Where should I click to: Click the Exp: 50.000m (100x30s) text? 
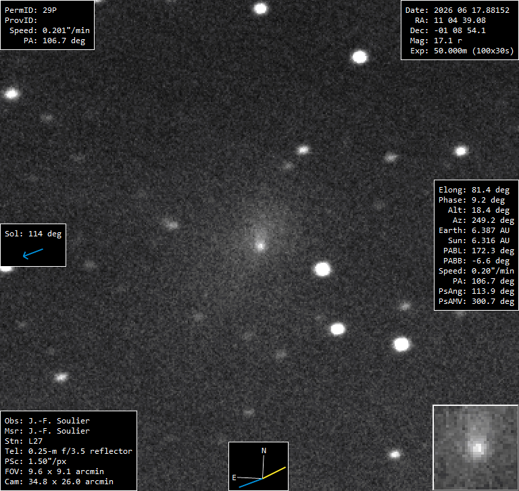coord(462,51)
